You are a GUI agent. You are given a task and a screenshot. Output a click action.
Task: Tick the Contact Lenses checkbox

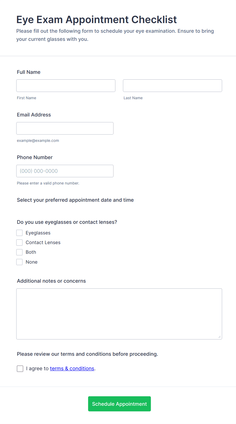point(20,242)
